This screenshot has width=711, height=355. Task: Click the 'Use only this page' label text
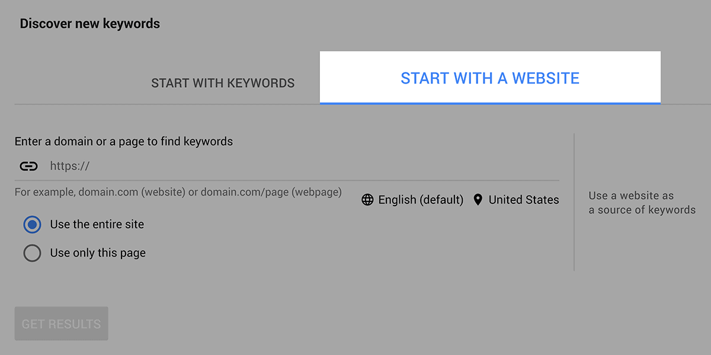coord(98,253)
